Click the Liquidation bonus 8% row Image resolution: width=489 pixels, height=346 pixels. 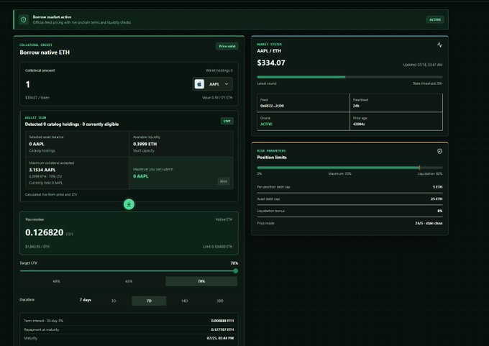349,211
